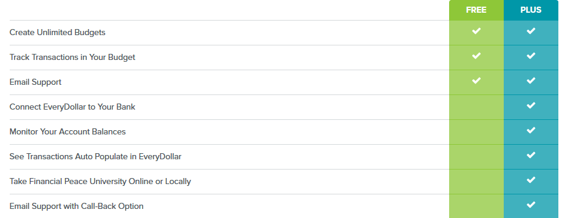Click FREE checkmark for Track Transactions
This screenshot has width=562, height=218.
(x=476, y=56)
